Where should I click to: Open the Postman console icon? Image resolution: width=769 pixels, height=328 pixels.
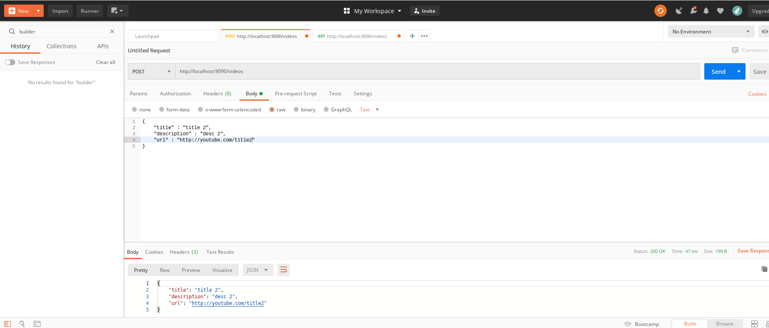point(37,324)
